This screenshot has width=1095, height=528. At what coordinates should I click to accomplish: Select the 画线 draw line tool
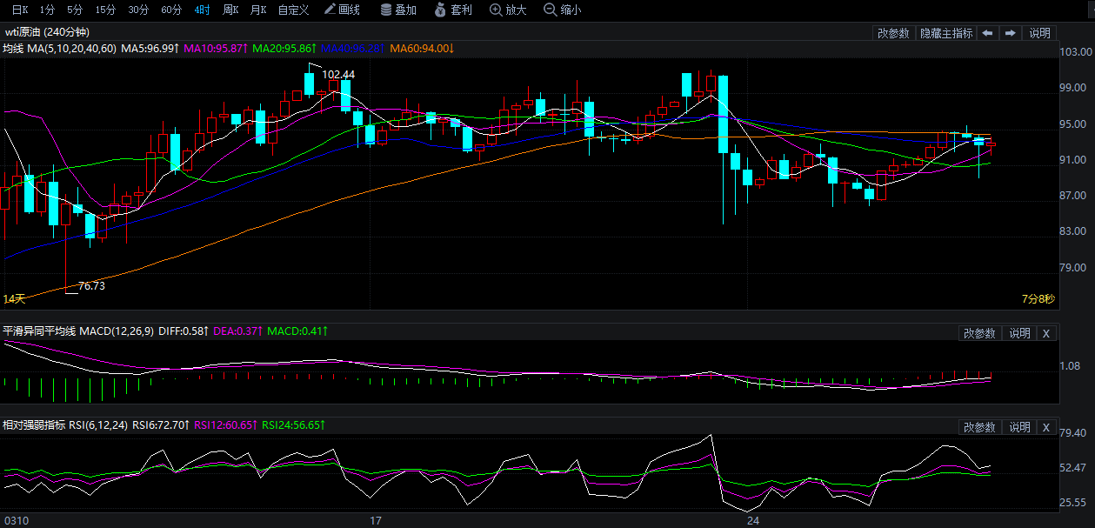pyautogui.click(x=342, y=10)
